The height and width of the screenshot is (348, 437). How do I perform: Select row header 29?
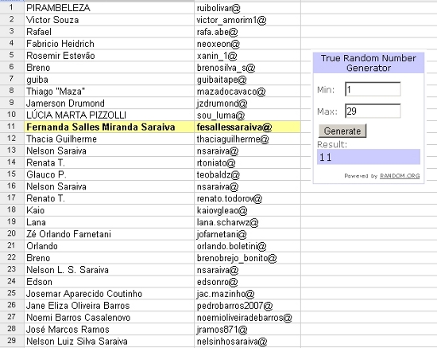12,341
